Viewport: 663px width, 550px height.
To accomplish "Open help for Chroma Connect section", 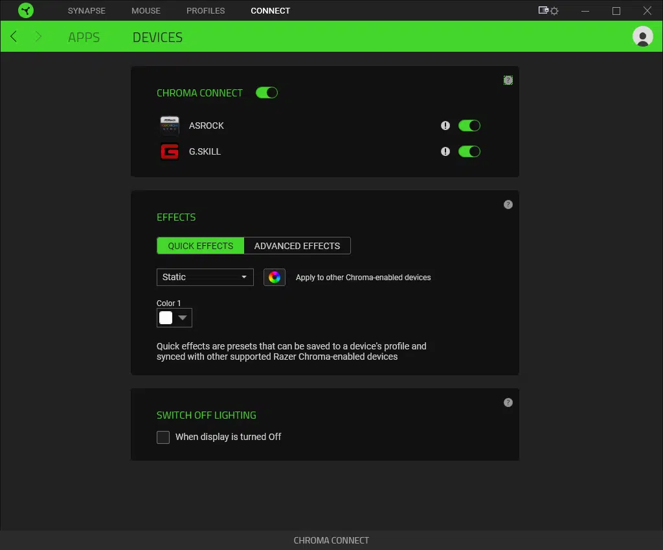I will tap(508, 80).
